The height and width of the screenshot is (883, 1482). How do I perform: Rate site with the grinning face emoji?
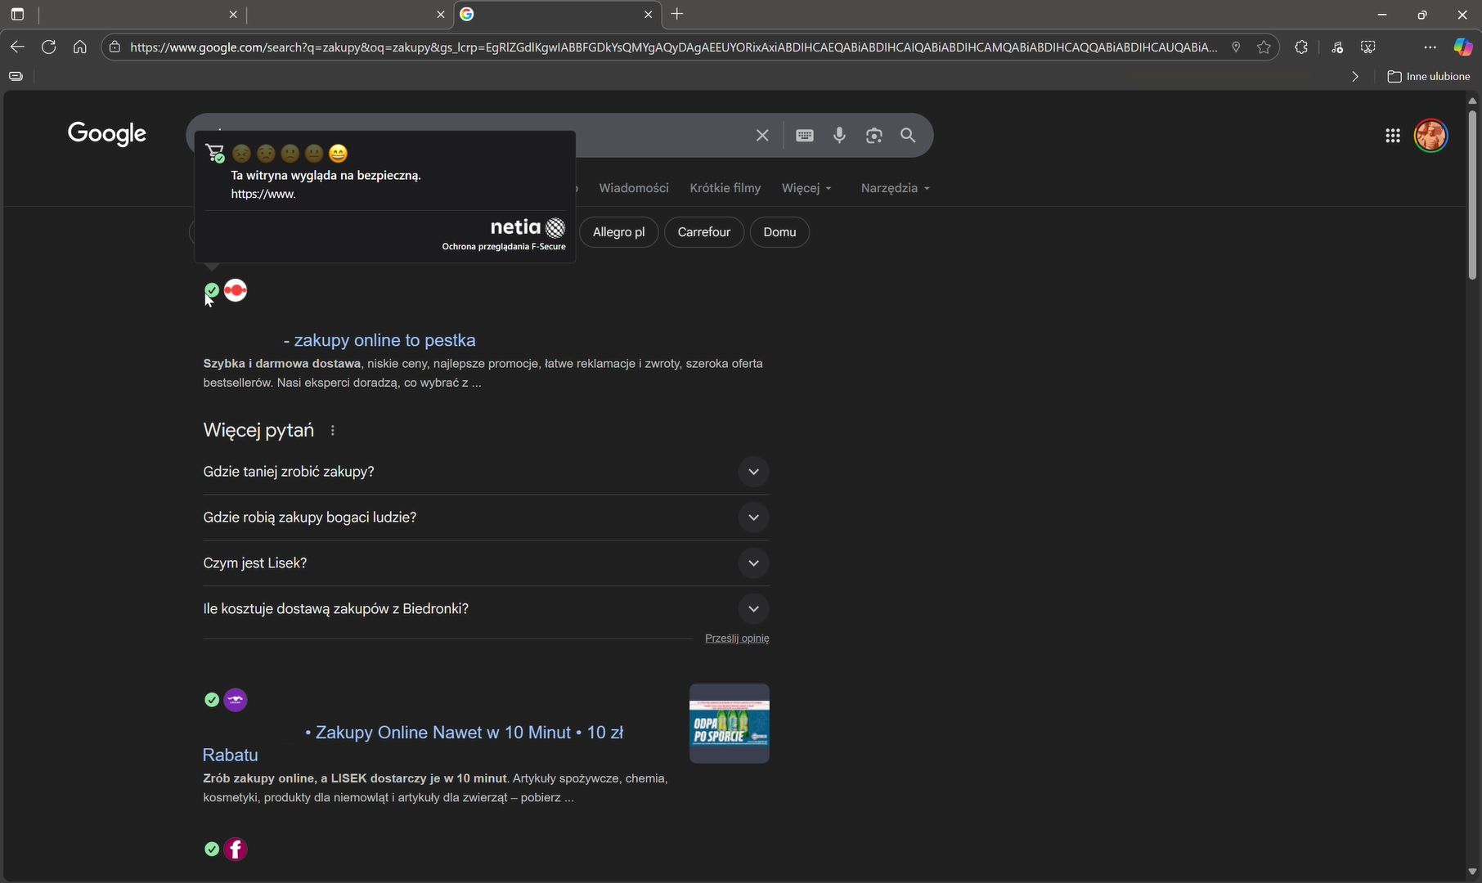click(x=338, y=154)
